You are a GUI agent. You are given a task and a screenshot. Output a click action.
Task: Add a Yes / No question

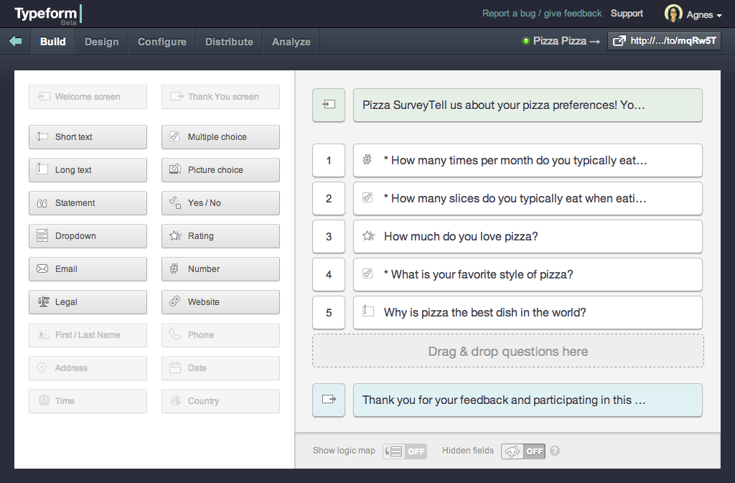221,203
